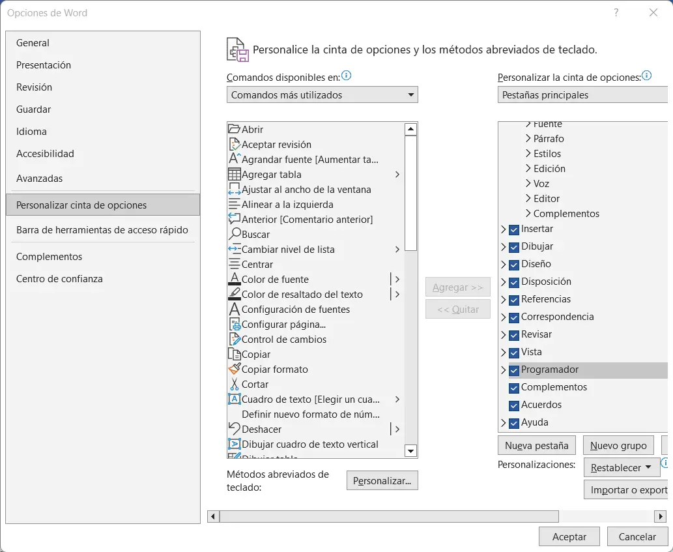Click the info icon beside Personalizar la cinta de opciones

click(x=646, y=76)
